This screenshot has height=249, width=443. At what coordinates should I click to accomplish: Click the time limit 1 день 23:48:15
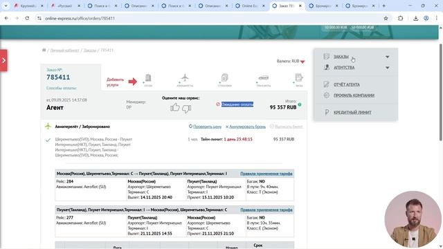pyautogui.click(x=238, y=139)
